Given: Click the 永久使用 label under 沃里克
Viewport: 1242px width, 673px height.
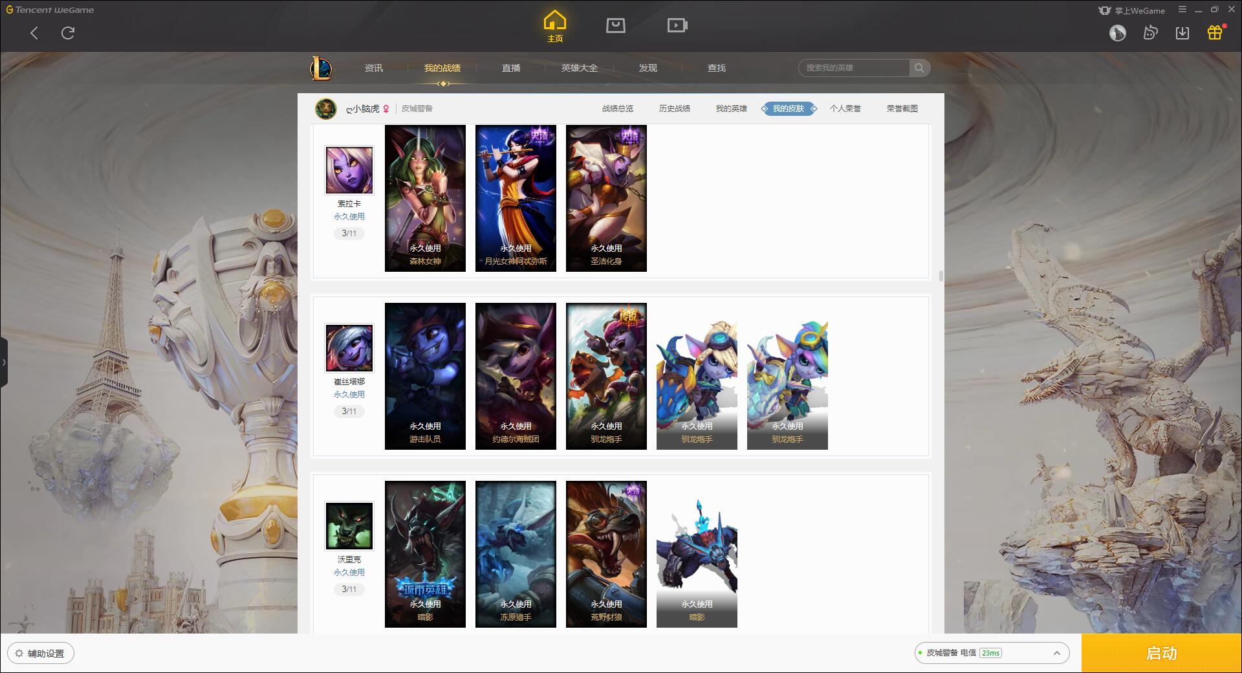Looking at the screenshot, I should tap(349, 573).
